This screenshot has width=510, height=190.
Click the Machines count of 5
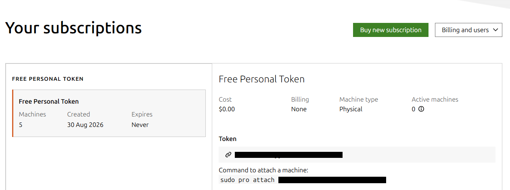(x=21, y=125)
